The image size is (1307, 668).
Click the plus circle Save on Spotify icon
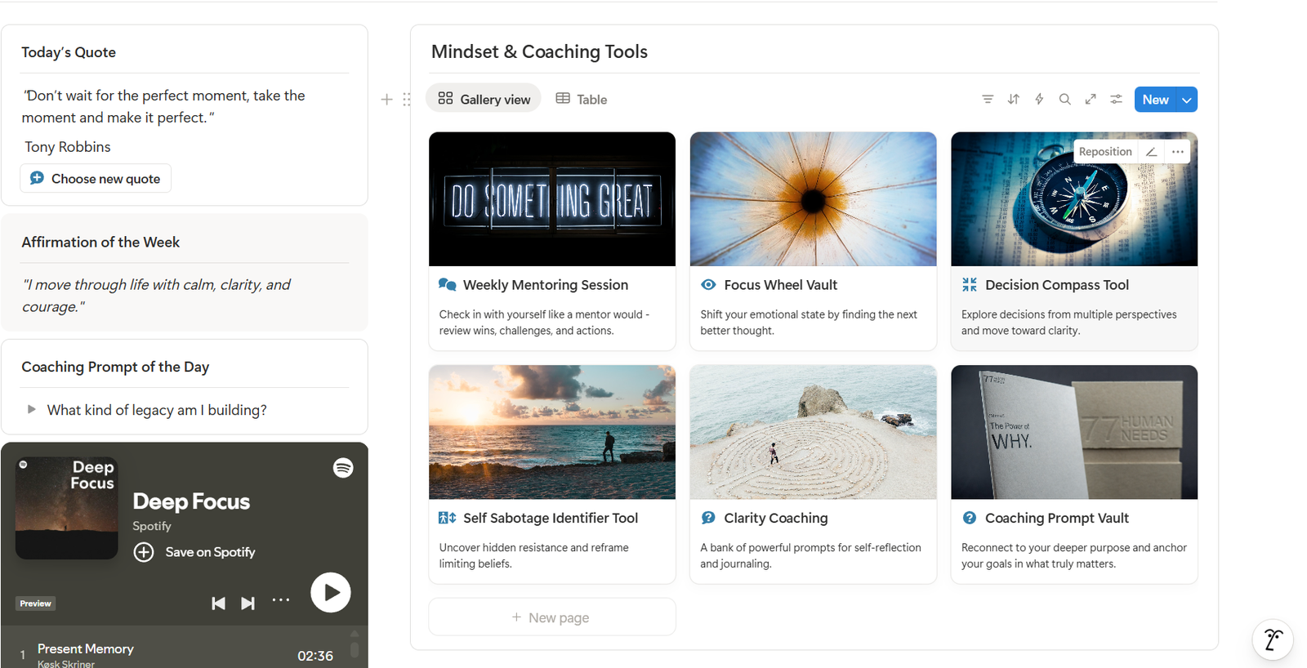click(144, 552)
